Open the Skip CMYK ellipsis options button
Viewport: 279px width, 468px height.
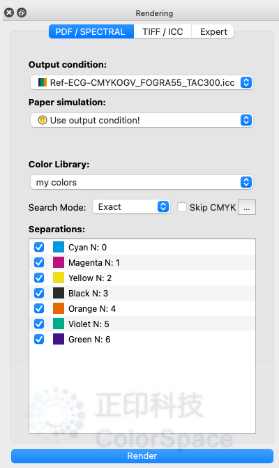247,207
